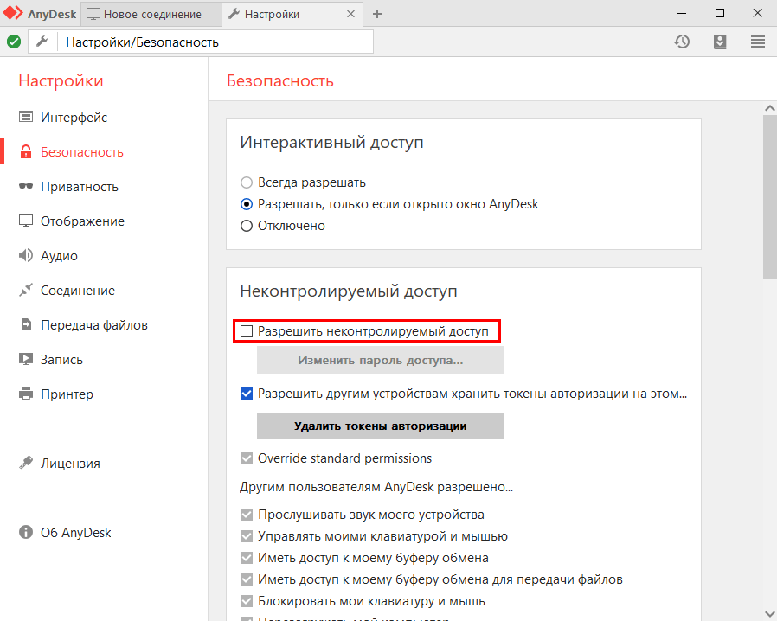
Task: Click the Передача файлов file icon
Action: [26, 325]
